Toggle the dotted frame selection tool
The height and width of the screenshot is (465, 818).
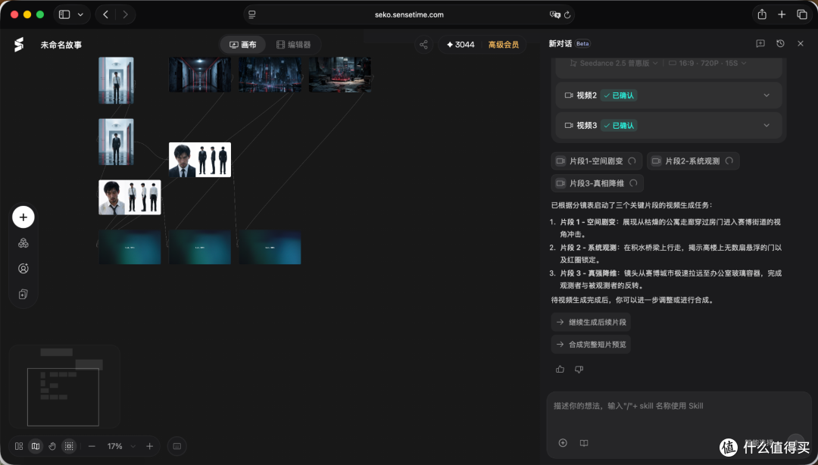(69, 446)
